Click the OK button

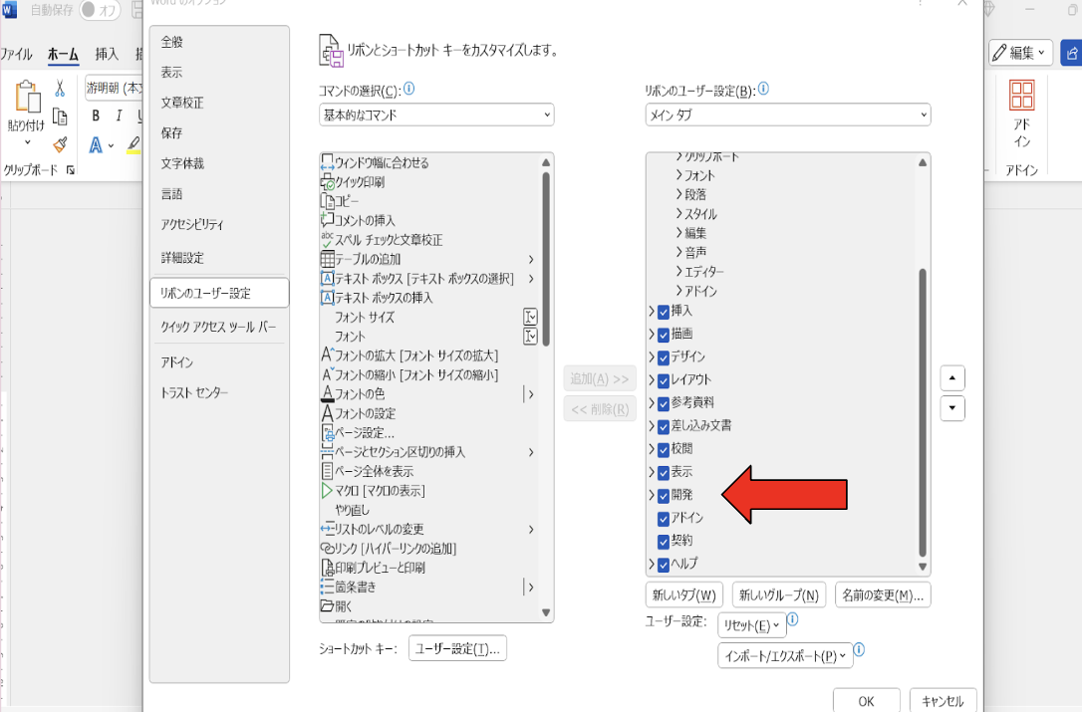(x=866, y=700)
